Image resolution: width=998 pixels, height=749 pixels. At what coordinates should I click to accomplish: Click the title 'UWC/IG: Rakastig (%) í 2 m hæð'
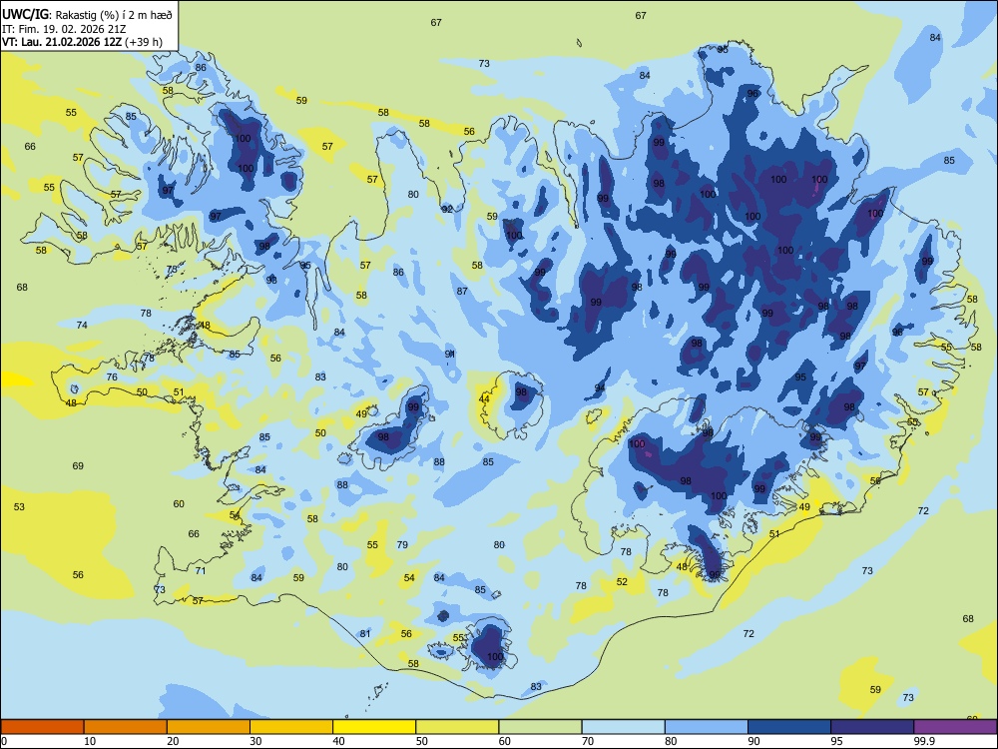pos(87,15)
